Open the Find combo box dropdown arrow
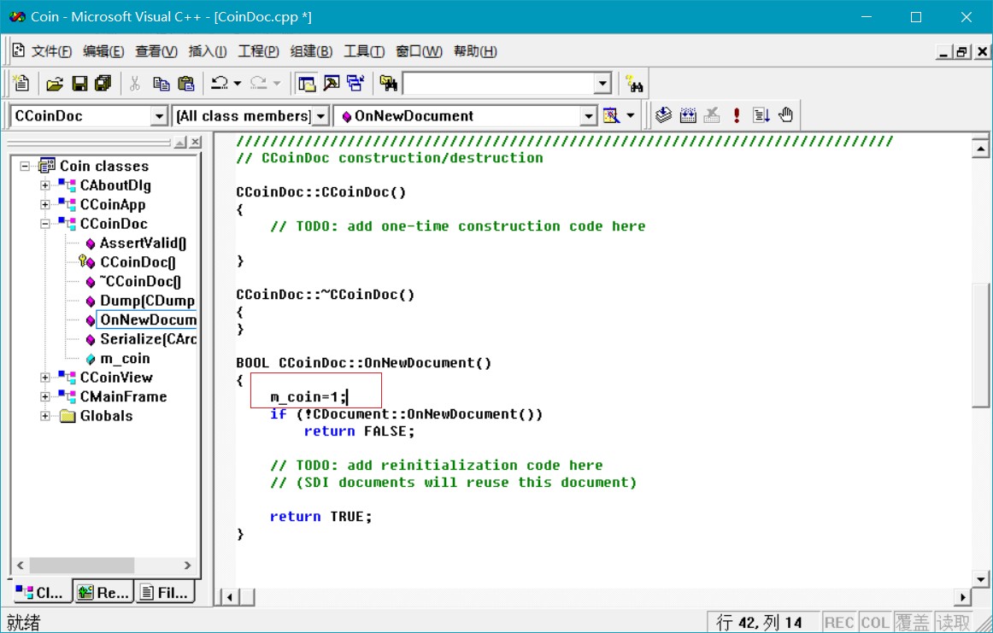993x633 pixels. coord(602,84)
